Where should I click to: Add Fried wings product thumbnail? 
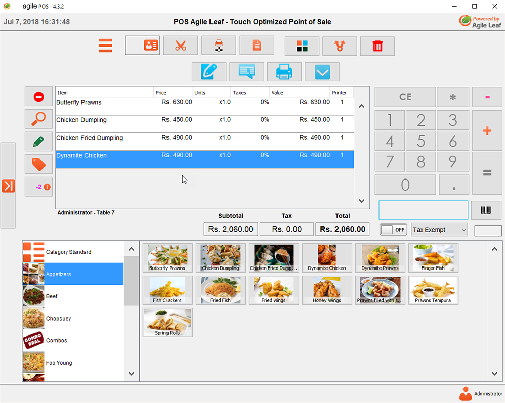(x=274, y=290)
